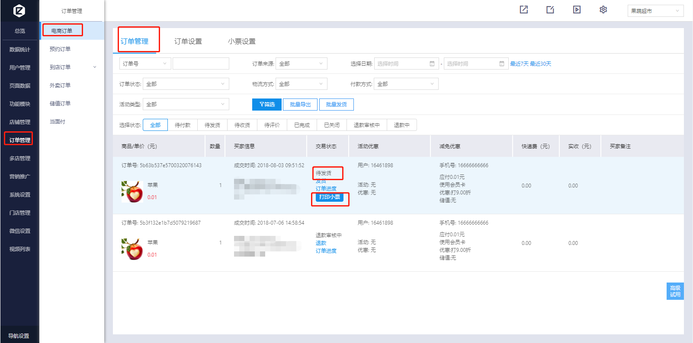Select the 待评价 status filter
This screenshot has width=693, height=343.
click(x=272, y=125)
